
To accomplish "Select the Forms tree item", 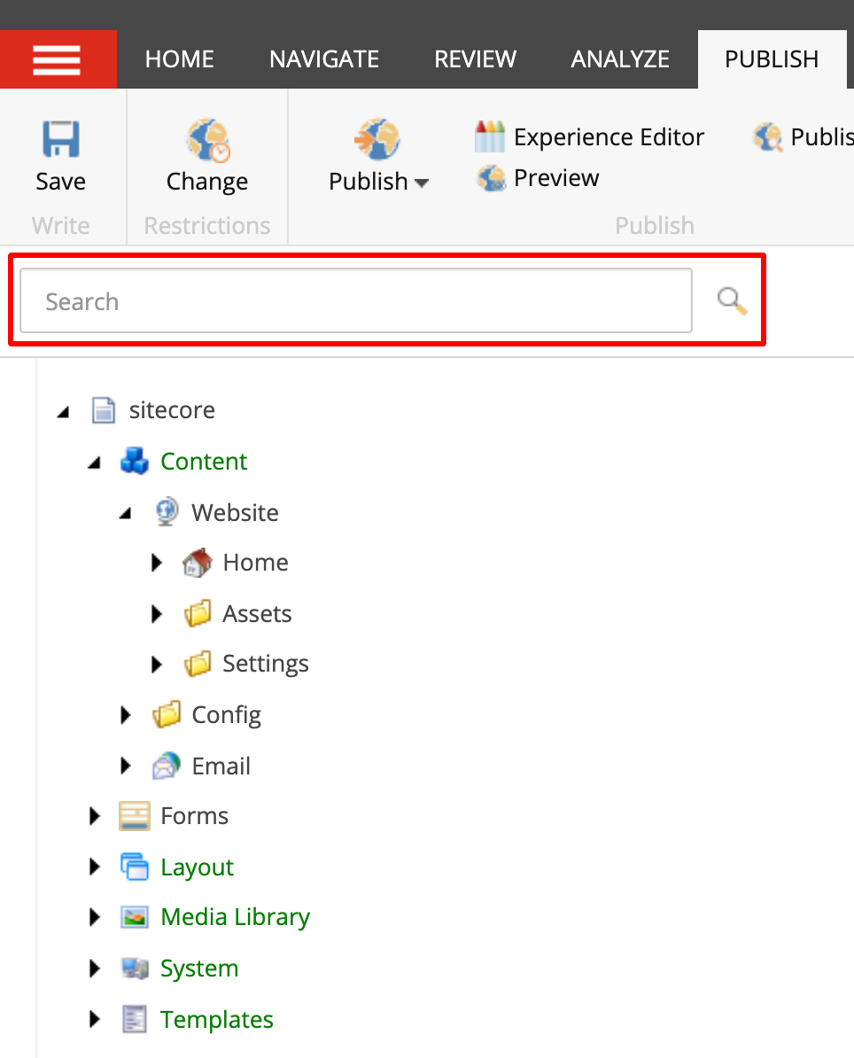I will (194, 816).
